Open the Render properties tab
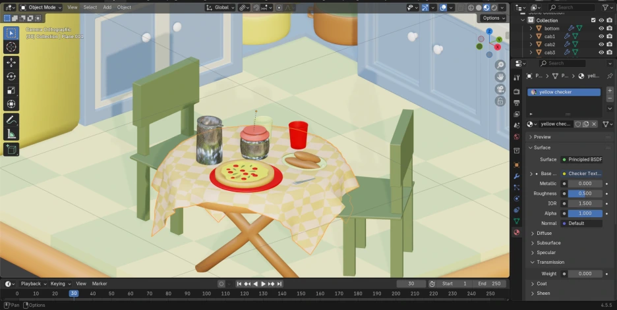Screen dimensions: 617x310 click(x=517, y=91)
